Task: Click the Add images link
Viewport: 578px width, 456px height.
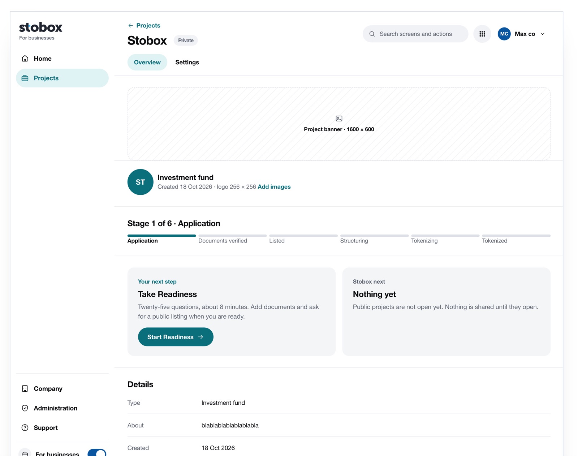Action: coord(274,187)
